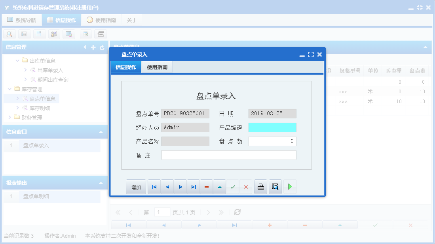Confirm the entry with the green checkmark icon
The image size is (435, 244).
[233, 186]
